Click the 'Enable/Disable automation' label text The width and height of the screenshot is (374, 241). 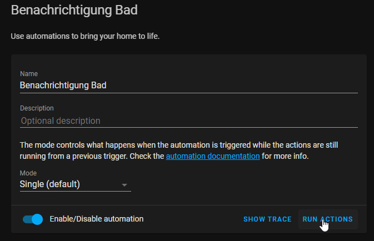click(x=97, y=219)
